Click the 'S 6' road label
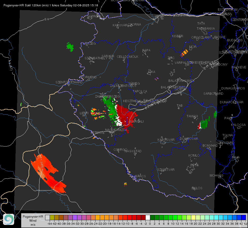 tap(47, 19)
